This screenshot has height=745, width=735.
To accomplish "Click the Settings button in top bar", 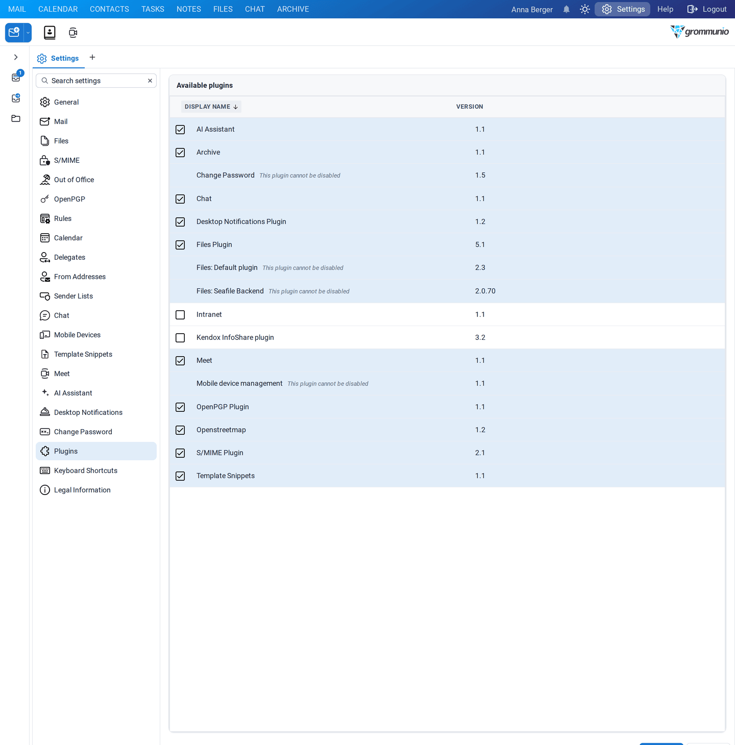I will (x=623, y=9).
